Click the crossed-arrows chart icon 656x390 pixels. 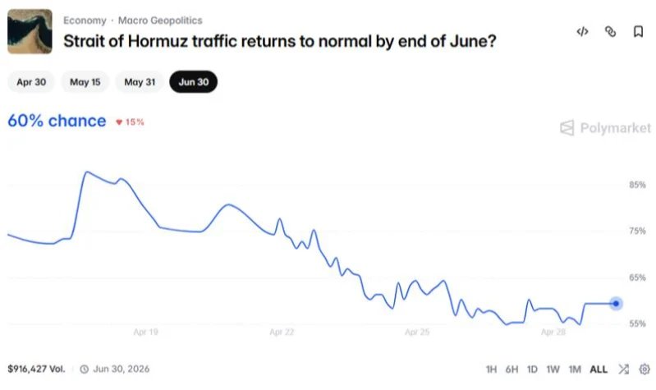point(623,369)
